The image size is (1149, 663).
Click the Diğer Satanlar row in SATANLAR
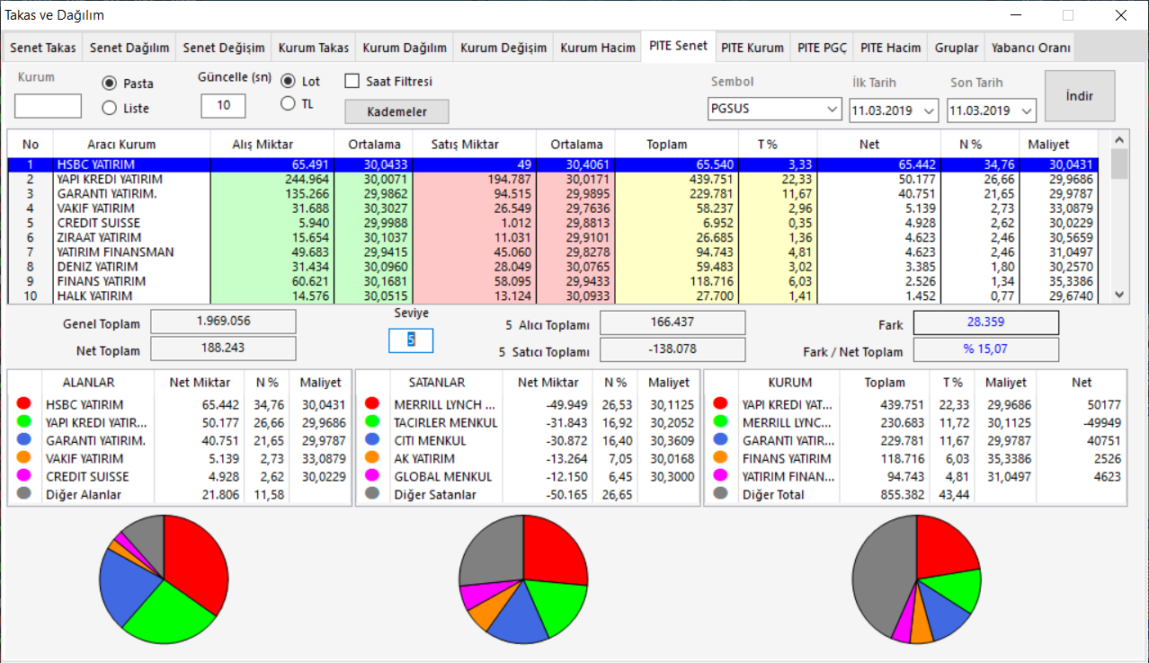tap(528, 494)
